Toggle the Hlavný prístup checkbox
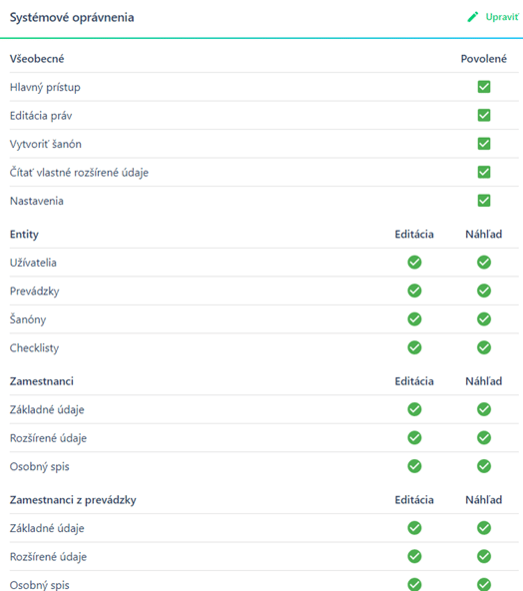This screenshot has height=591, width=523. pyautogui.click(x=484, y=87)
